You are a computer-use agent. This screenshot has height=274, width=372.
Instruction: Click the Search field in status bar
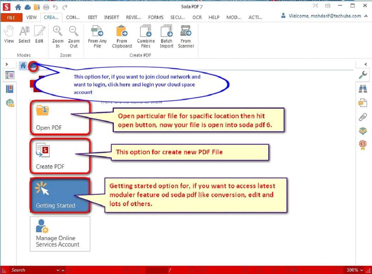pyautogui.click(x=33, y=270)
